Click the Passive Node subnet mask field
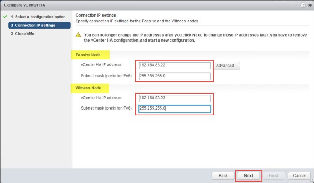This screenshot has width=314, height=183. 174,76
